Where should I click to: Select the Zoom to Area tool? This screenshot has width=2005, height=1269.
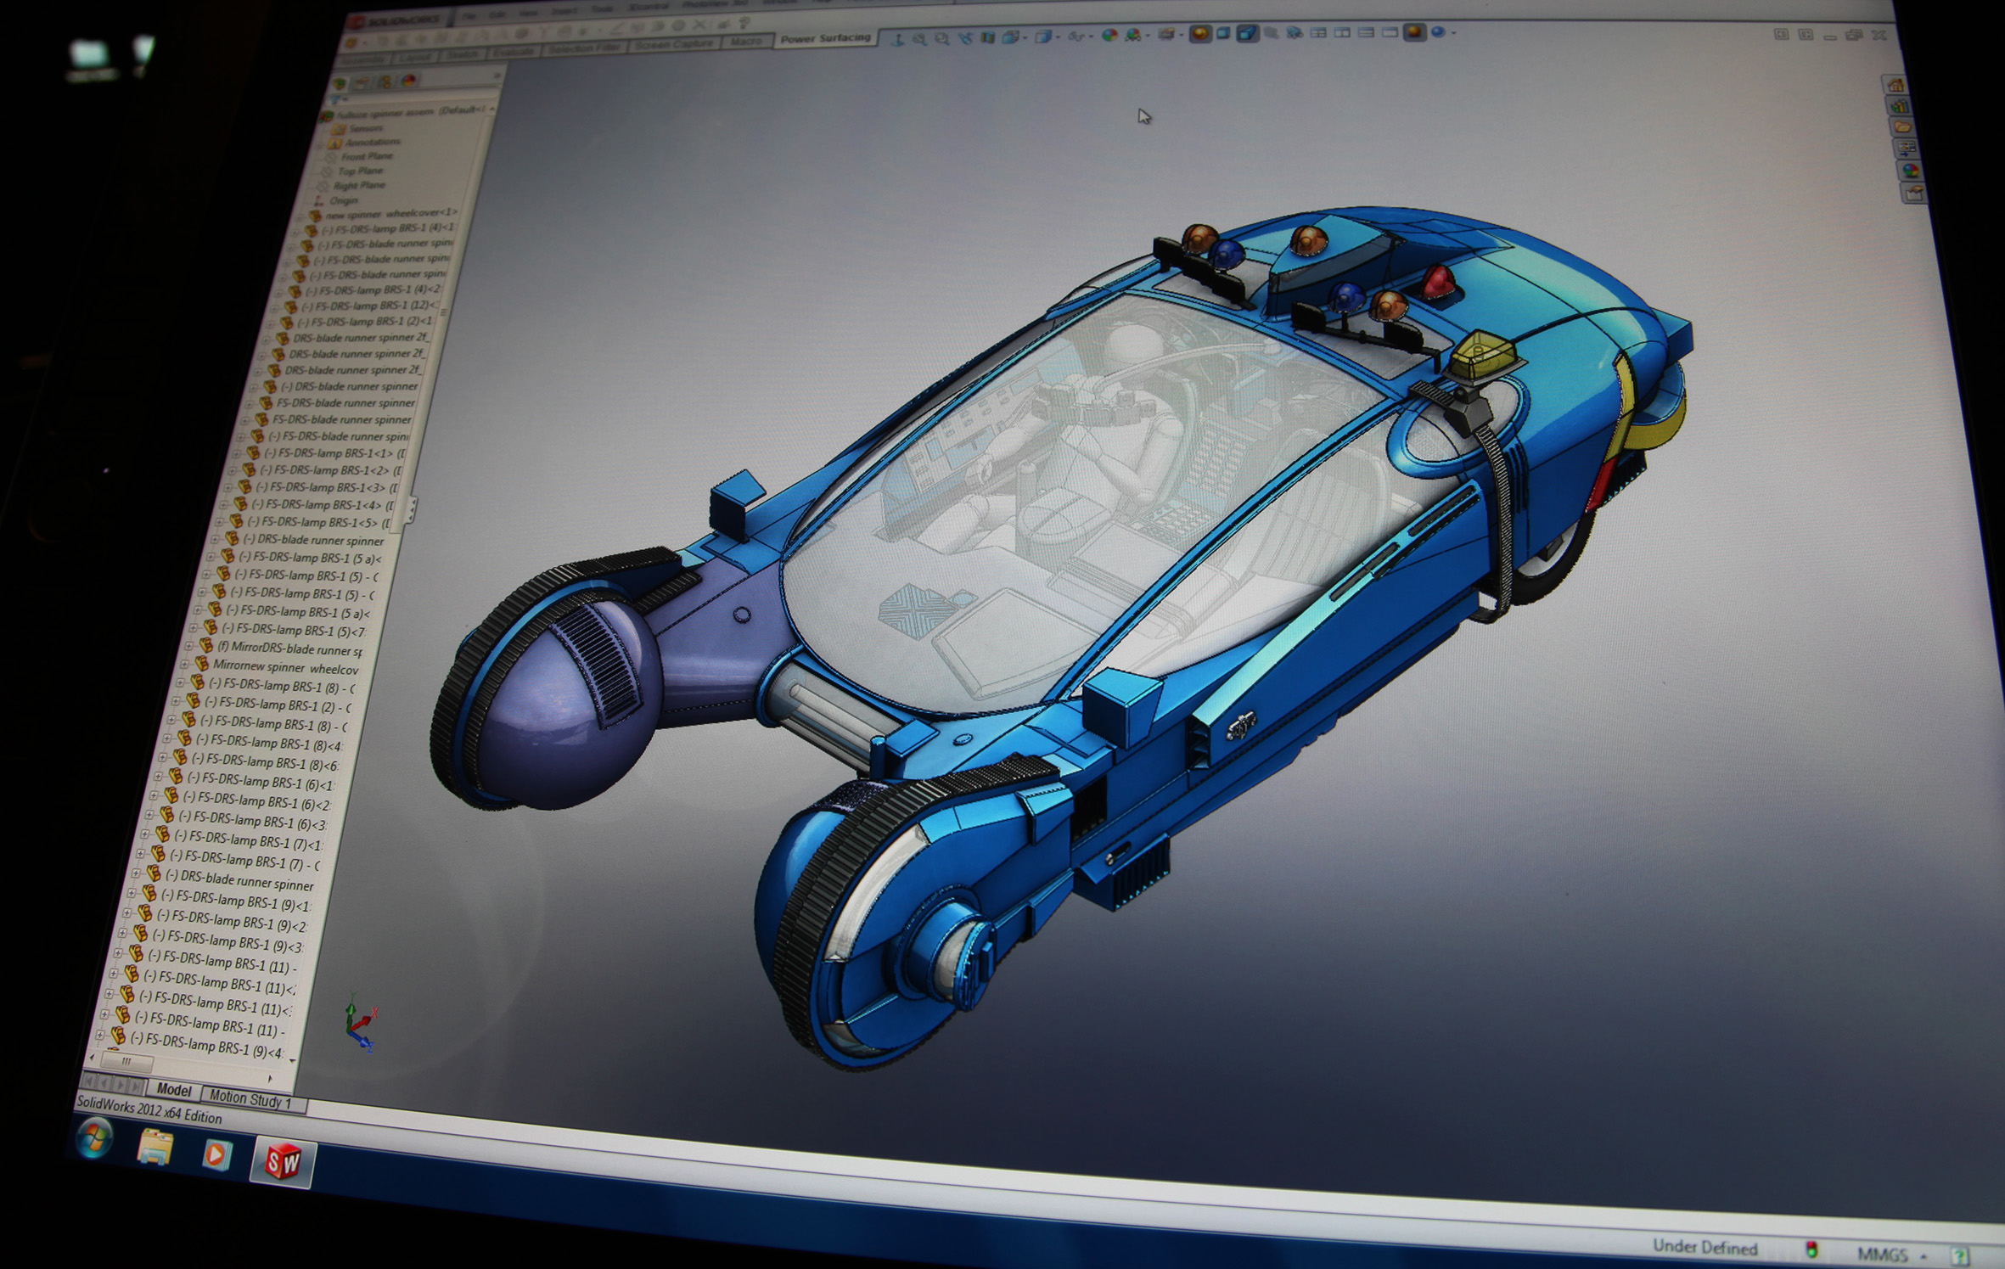pos(942,38)
